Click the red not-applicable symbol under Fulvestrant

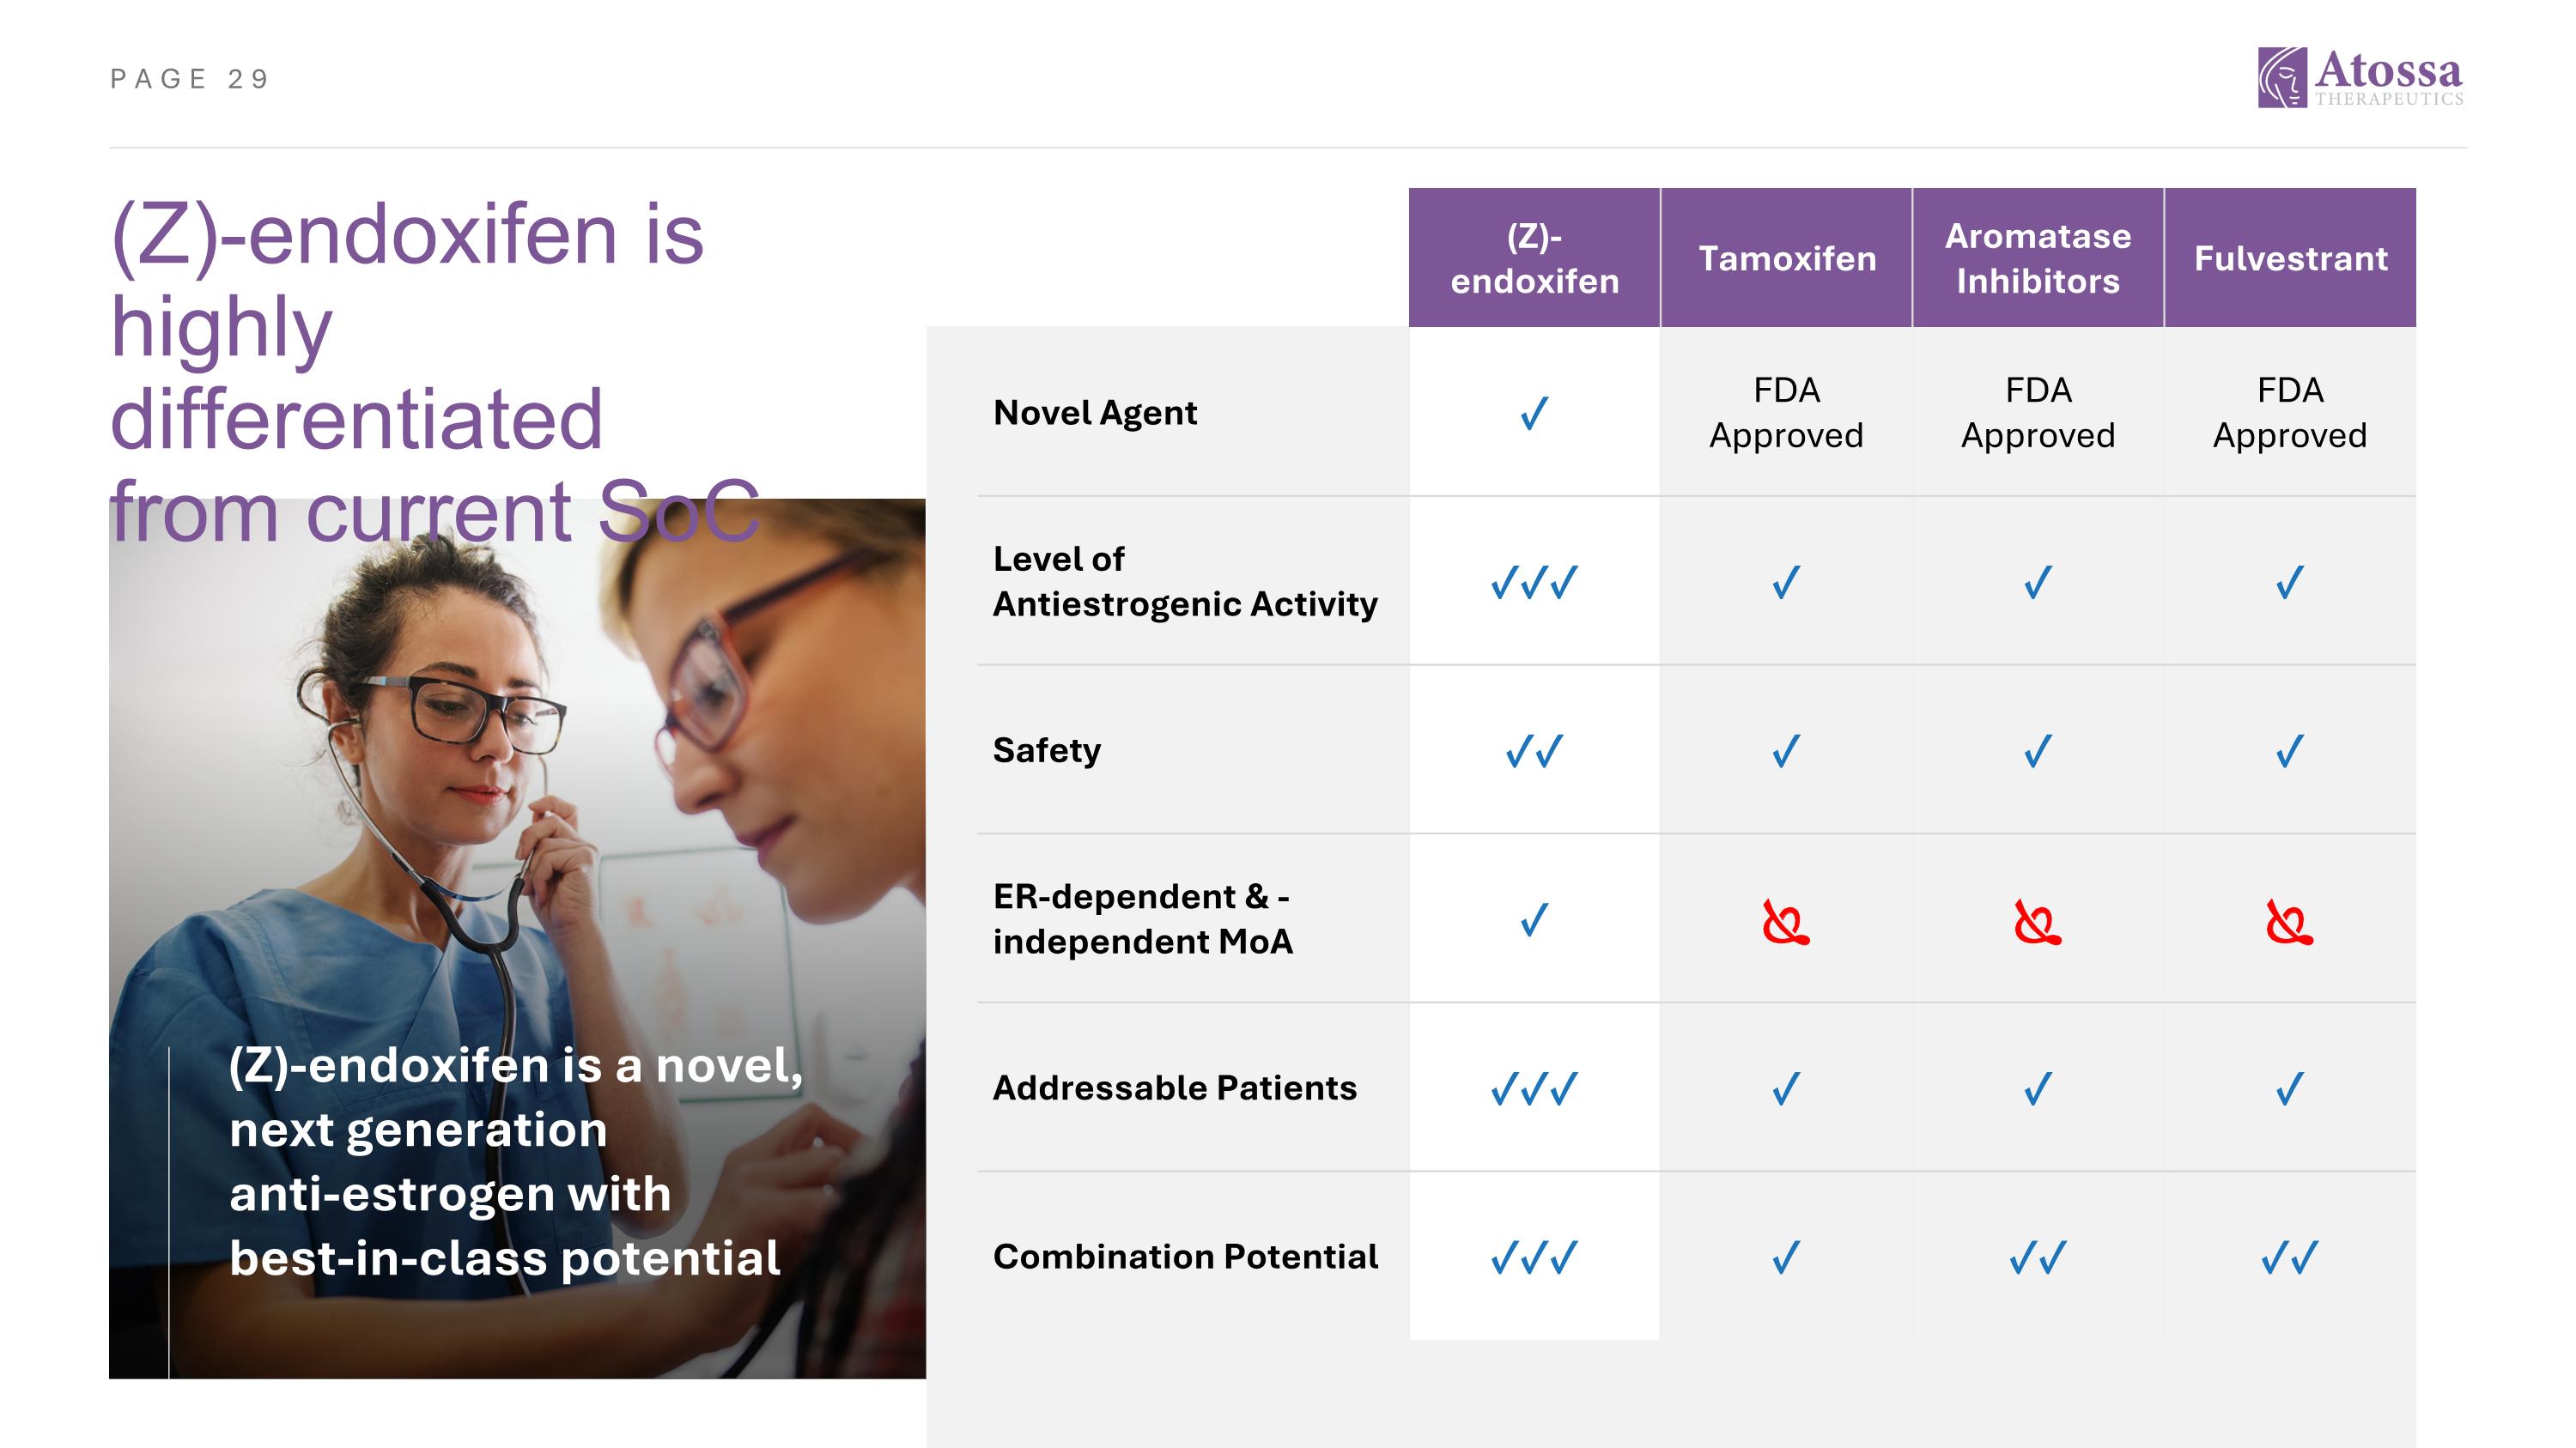pos(2289,923)
